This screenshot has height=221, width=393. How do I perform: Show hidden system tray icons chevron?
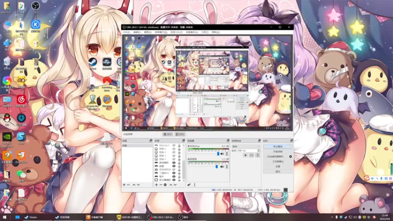[x=332, y=217]
